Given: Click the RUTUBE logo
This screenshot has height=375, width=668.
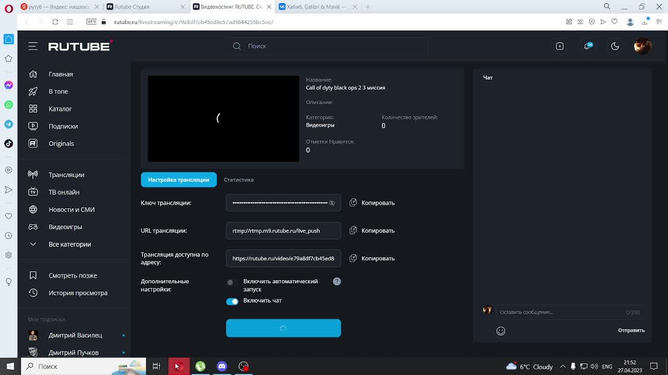Looking at the screenshot, I should [x=80, y=46].
